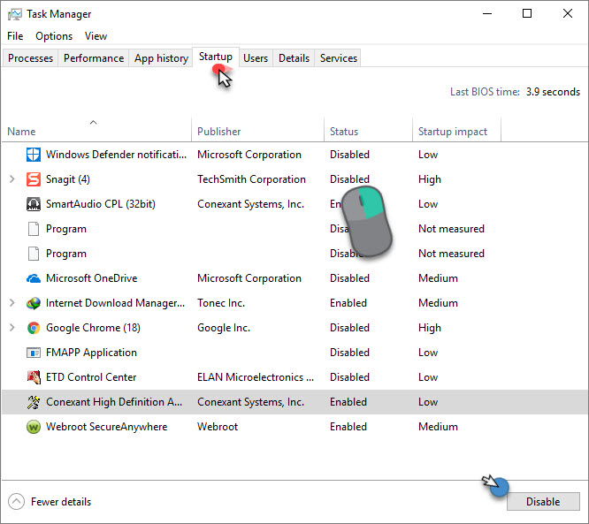This screenshot has width=589, height=524.
Task: Click the Conexant High Definition Audio icon
Action: pyautogui.click(x=34, y=402)
